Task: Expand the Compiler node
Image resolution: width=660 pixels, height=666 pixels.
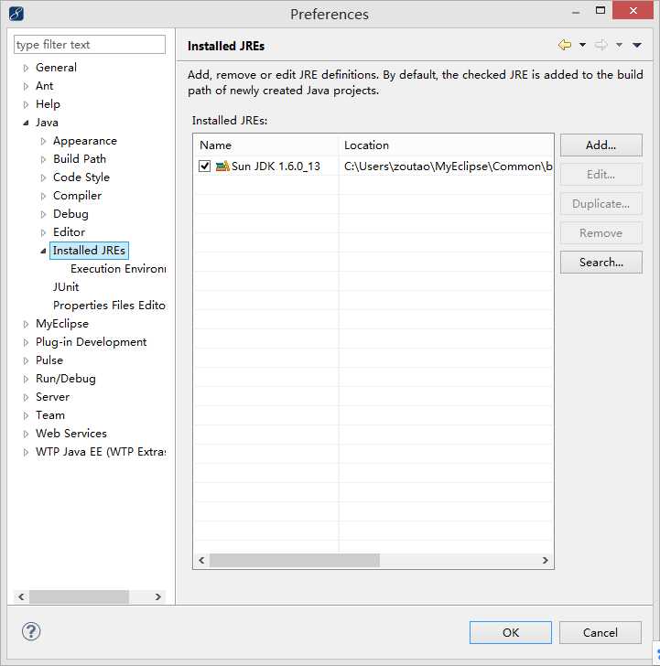Action: (43, 196)
